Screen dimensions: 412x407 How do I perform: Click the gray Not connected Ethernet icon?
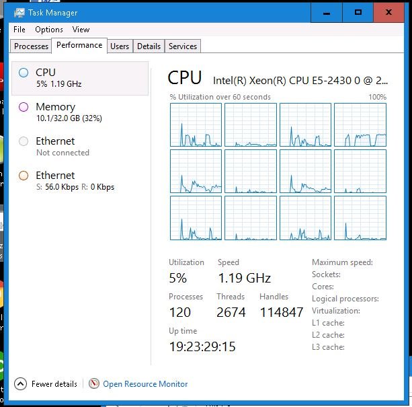pos(24,141)
